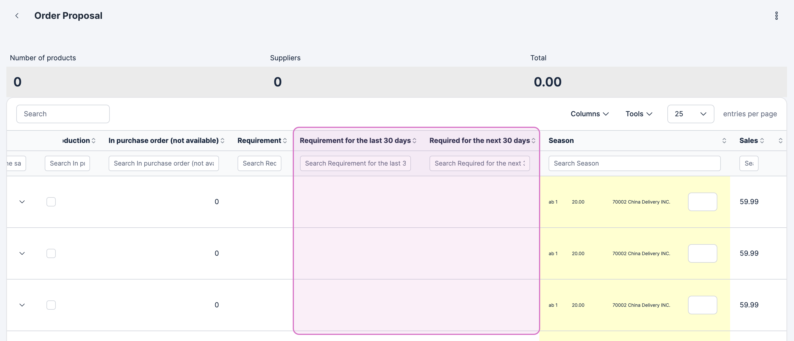Click the Order Proposal page title

68,16
